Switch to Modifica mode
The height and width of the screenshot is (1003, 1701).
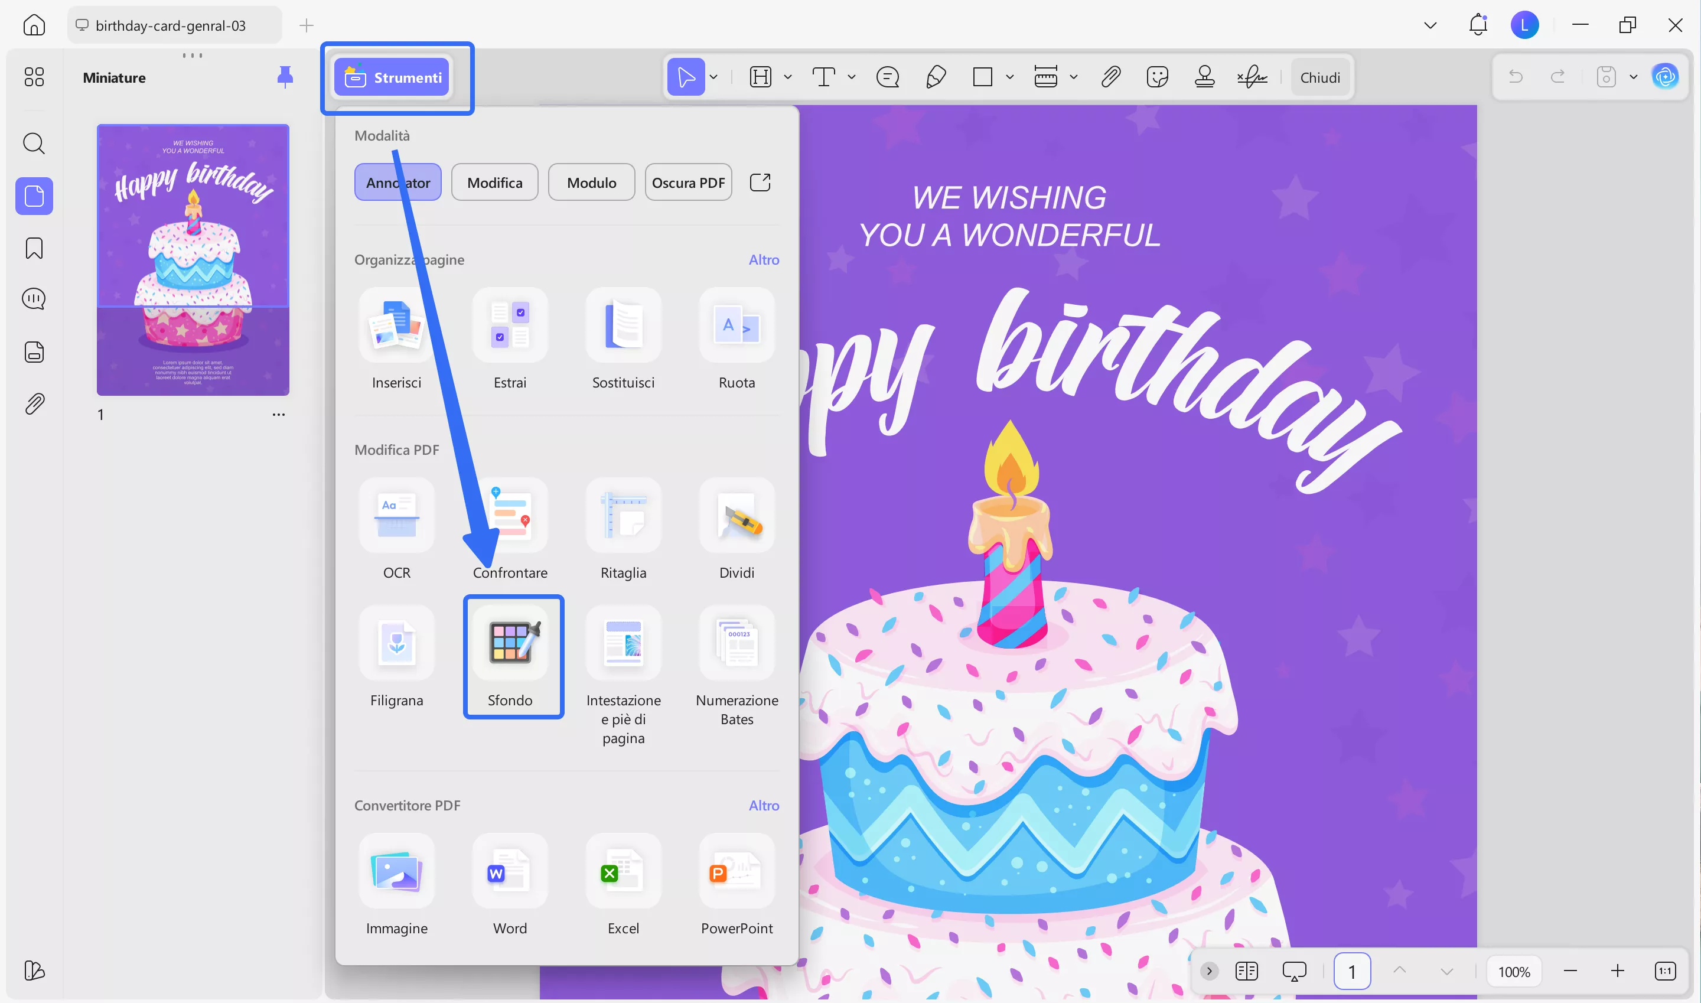494,182
